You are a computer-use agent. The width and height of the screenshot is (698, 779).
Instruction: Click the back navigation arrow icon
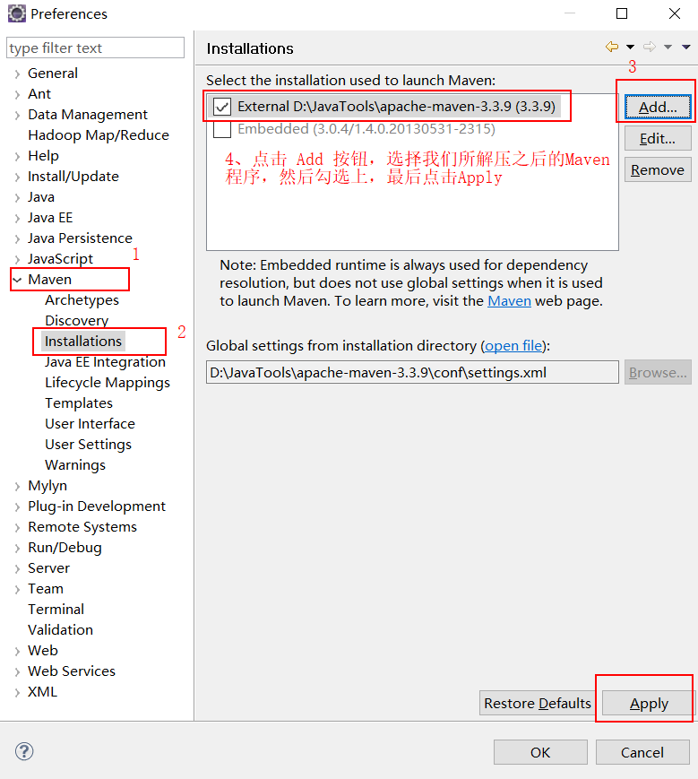pyautogui.click(x=612, y=47)
